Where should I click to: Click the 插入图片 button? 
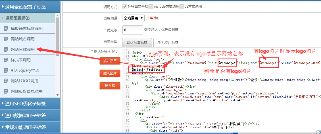tap(110, 73)
